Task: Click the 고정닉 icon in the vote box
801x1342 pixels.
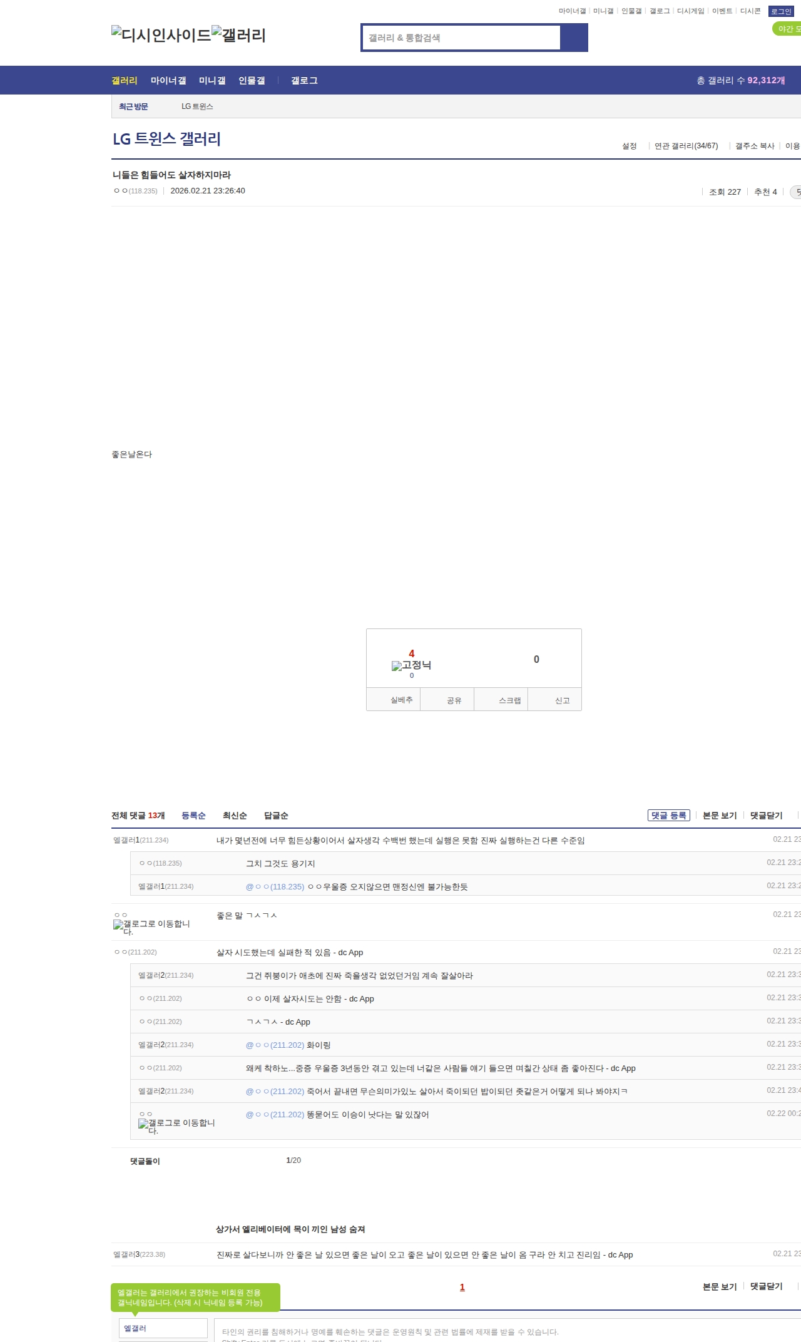Action: coord(411,665)
